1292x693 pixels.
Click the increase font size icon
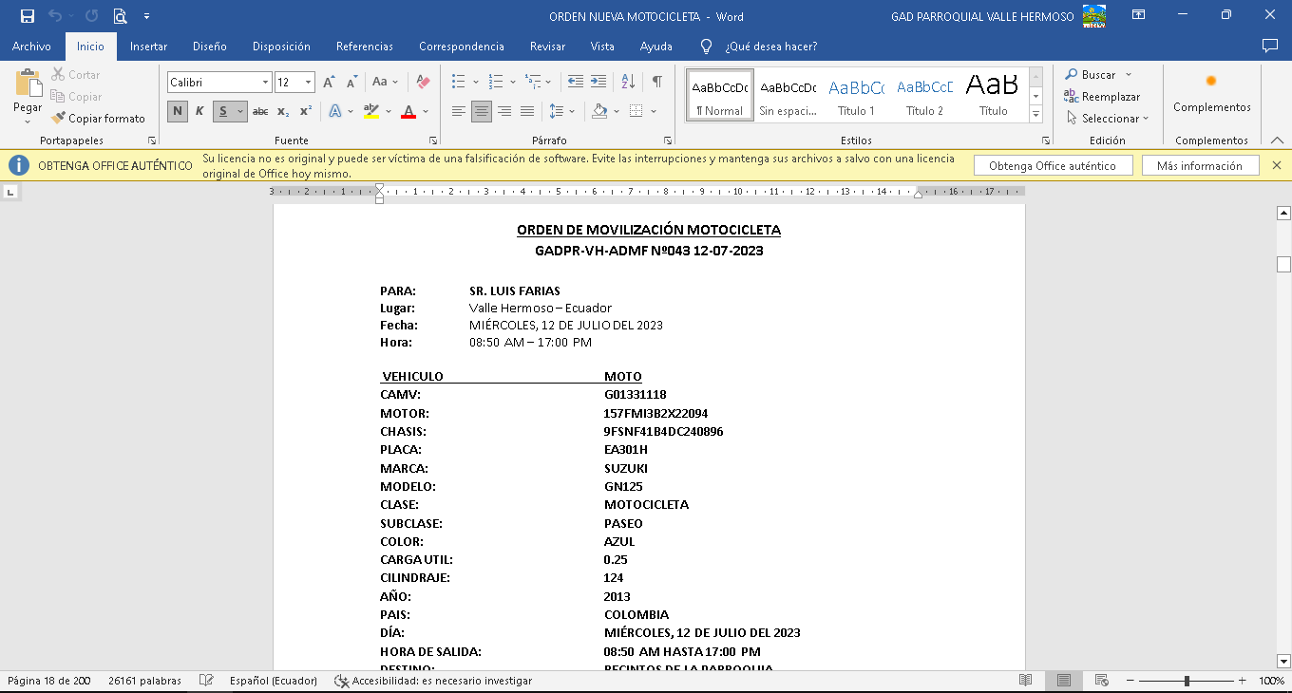click(329, 83)
